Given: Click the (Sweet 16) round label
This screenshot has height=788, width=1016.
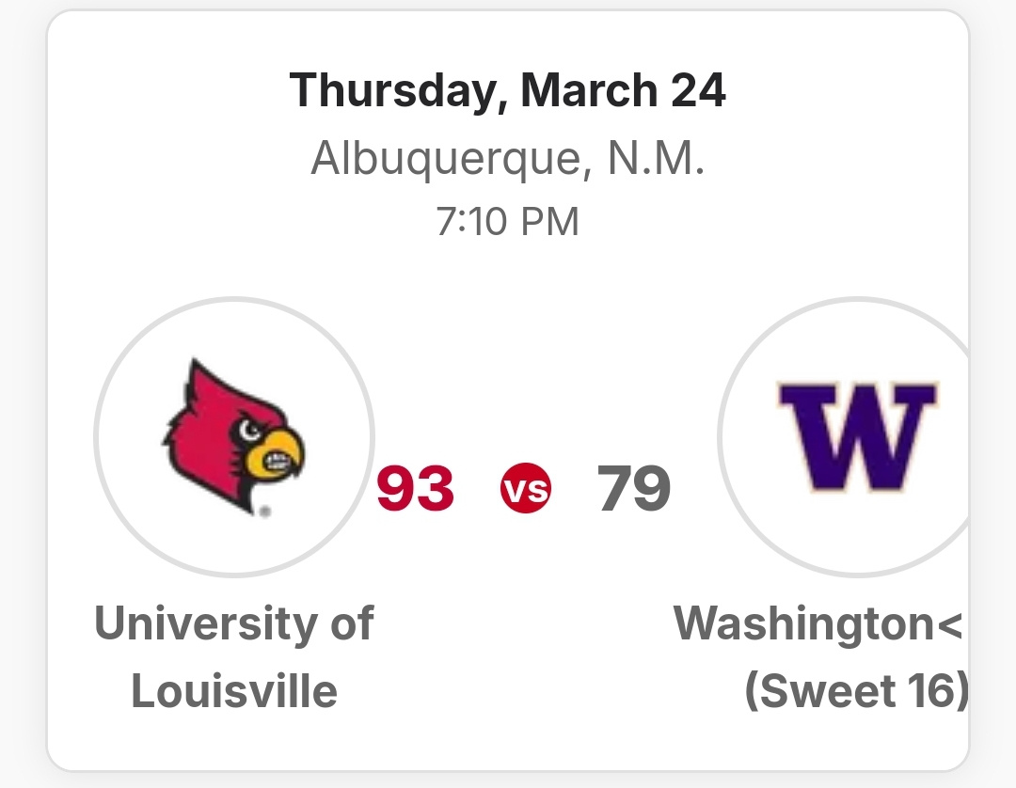Looking at the screenshot, I should tap(856, 692).
